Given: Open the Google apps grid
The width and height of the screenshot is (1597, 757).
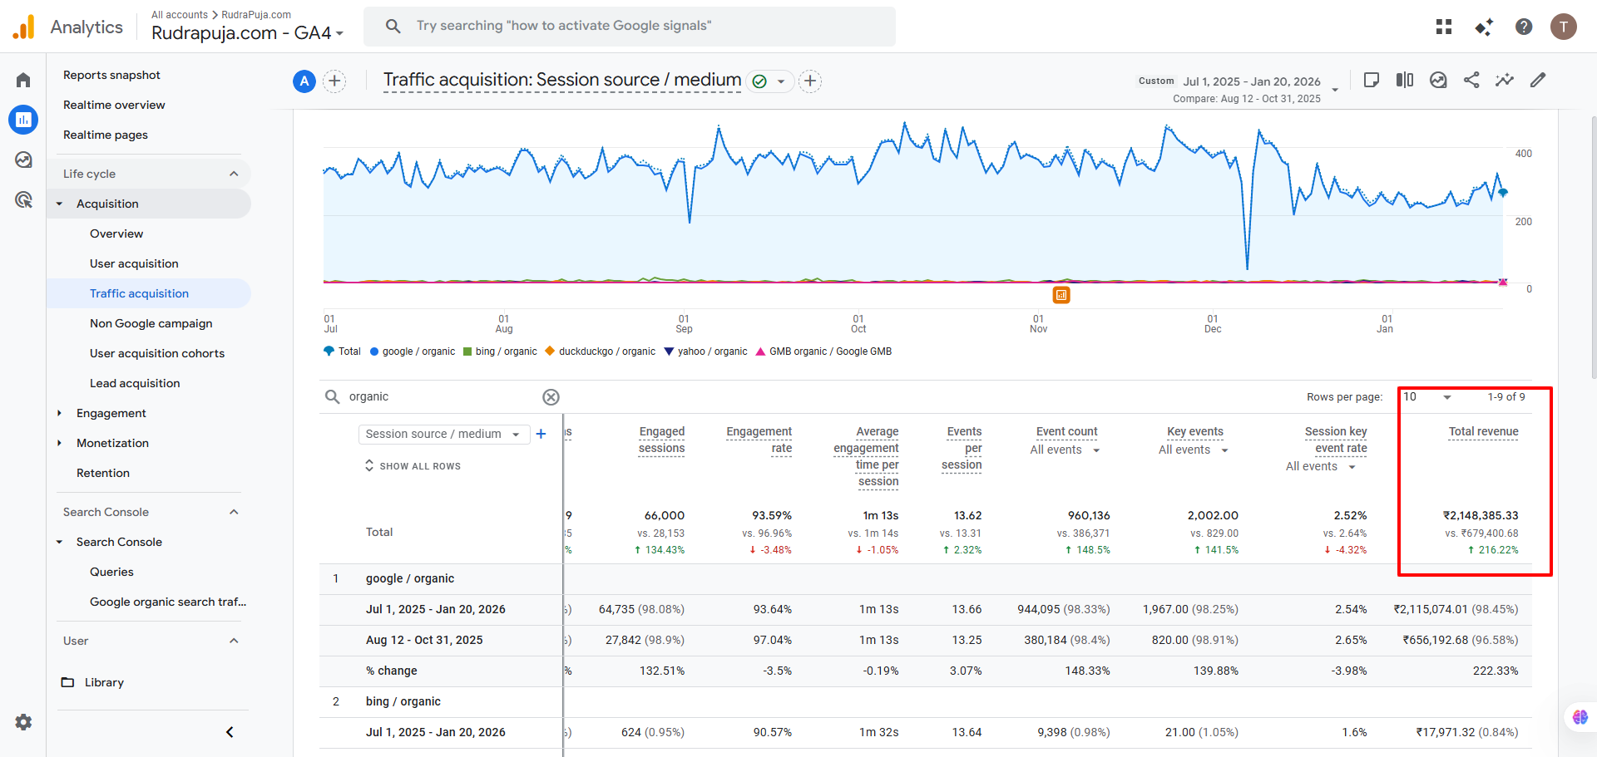Looking at the screenshot, I should (x=1444, y=27).
